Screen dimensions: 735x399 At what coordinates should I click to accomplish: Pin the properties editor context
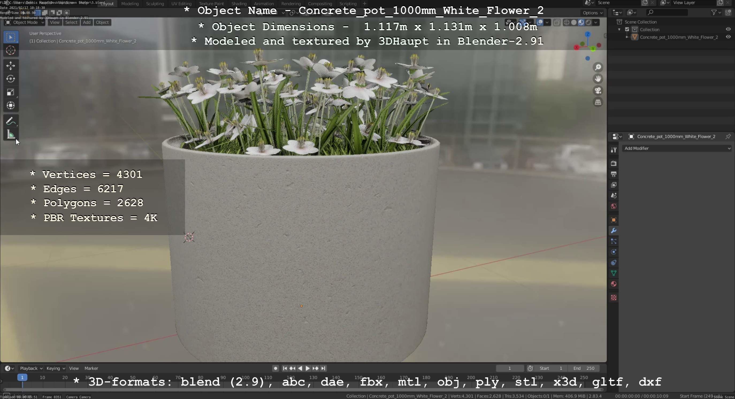point(728,136)
